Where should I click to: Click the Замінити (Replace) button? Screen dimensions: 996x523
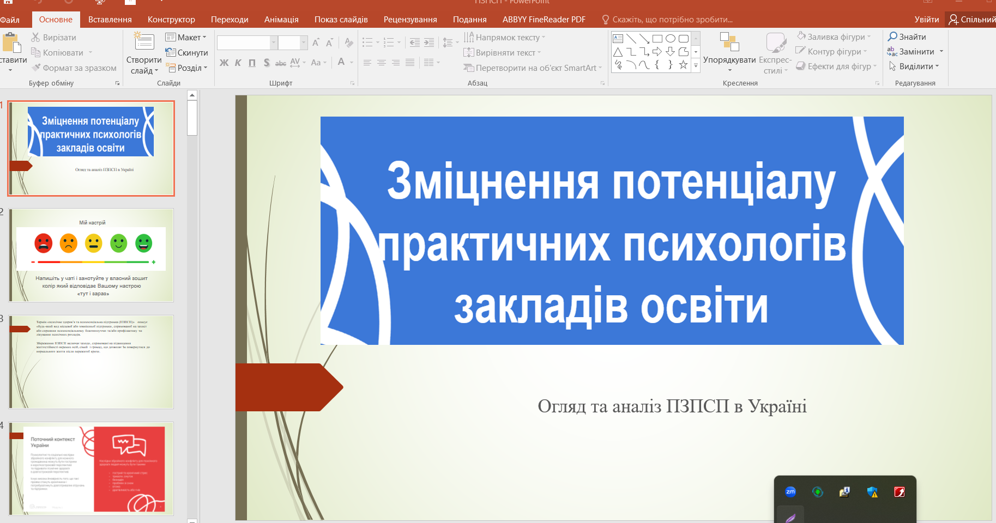click(916, 52)
